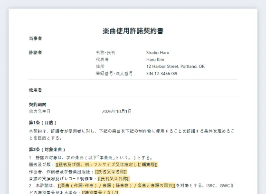Click the 第1条（目的）heading
Screen dimensions: 266x194
pyautogui.click(x=43, y=123)
